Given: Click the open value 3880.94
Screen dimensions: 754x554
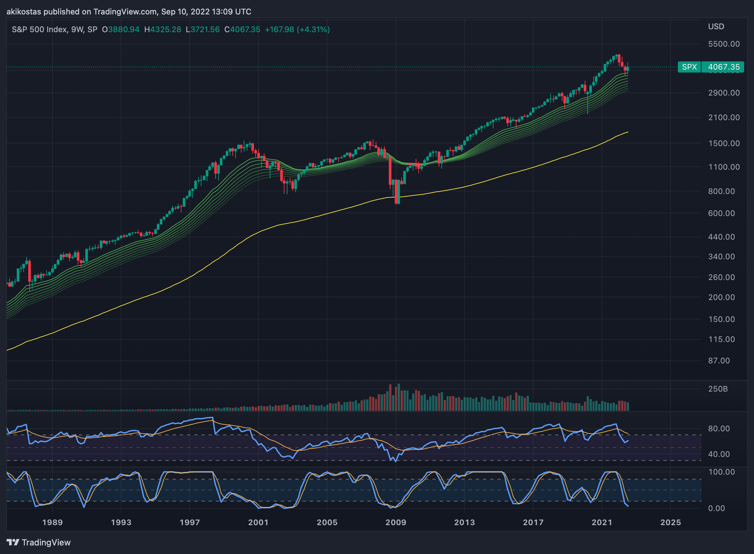Looking at the screenshot, I should coord(124,30).
